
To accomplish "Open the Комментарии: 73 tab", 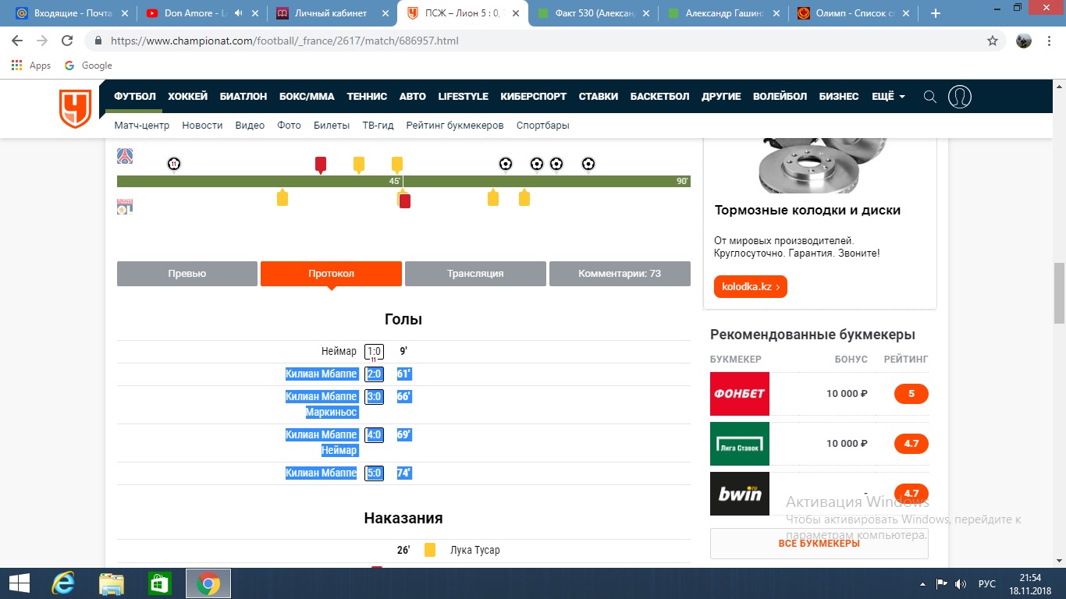I will point(620,274).
